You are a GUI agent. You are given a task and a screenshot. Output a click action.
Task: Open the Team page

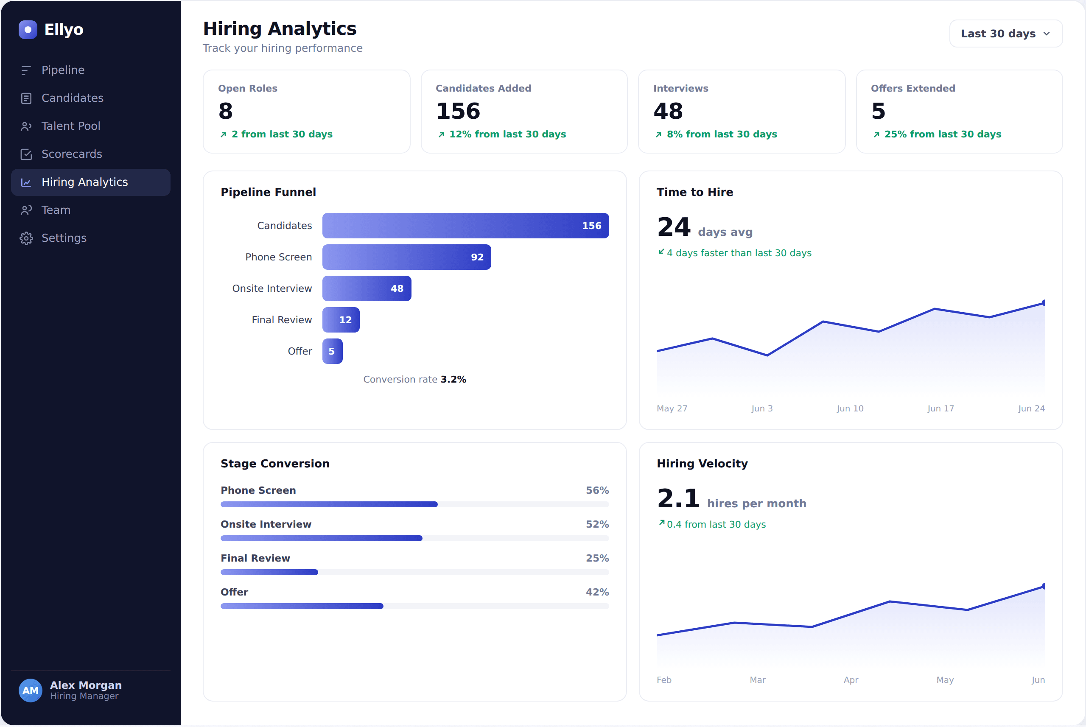[x=91, y=210]
